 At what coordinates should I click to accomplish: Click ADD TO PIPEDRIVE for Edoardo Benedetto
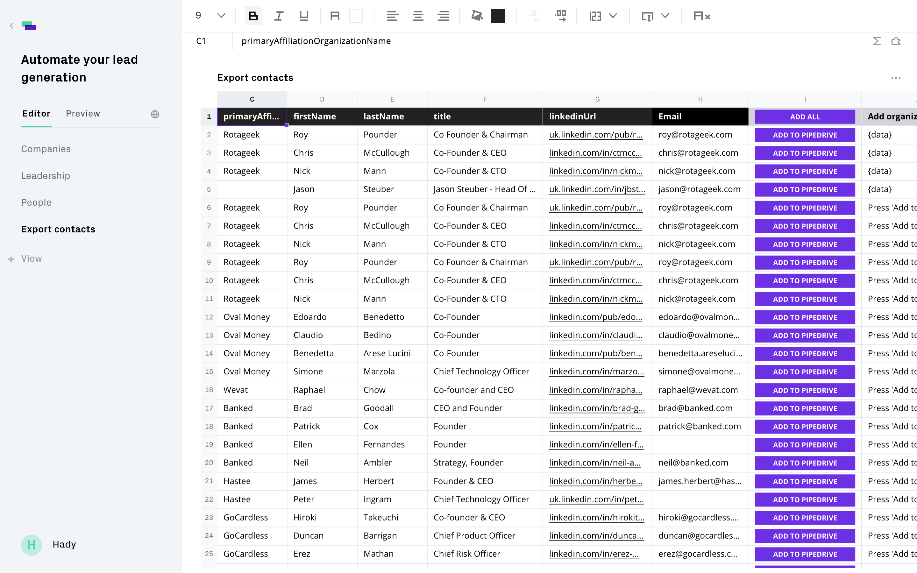tap(805, 317)
